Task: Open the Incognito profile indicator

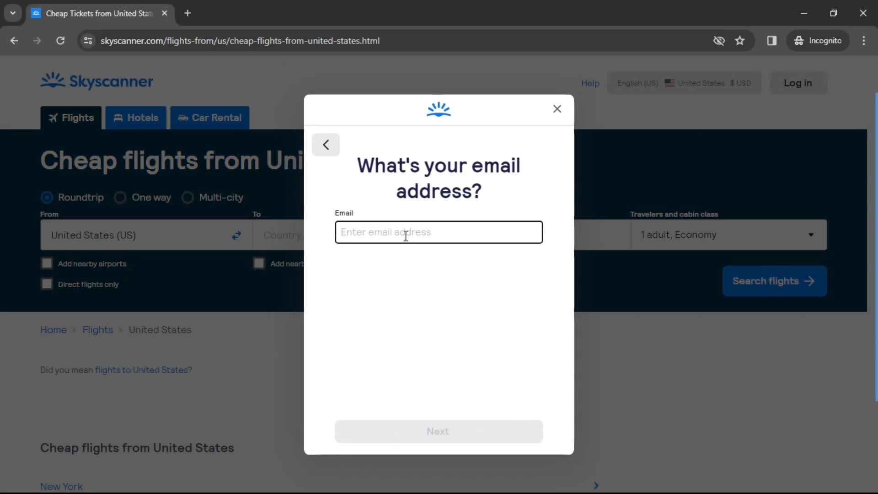Action: pyautogui.click(x=818, y=41)
